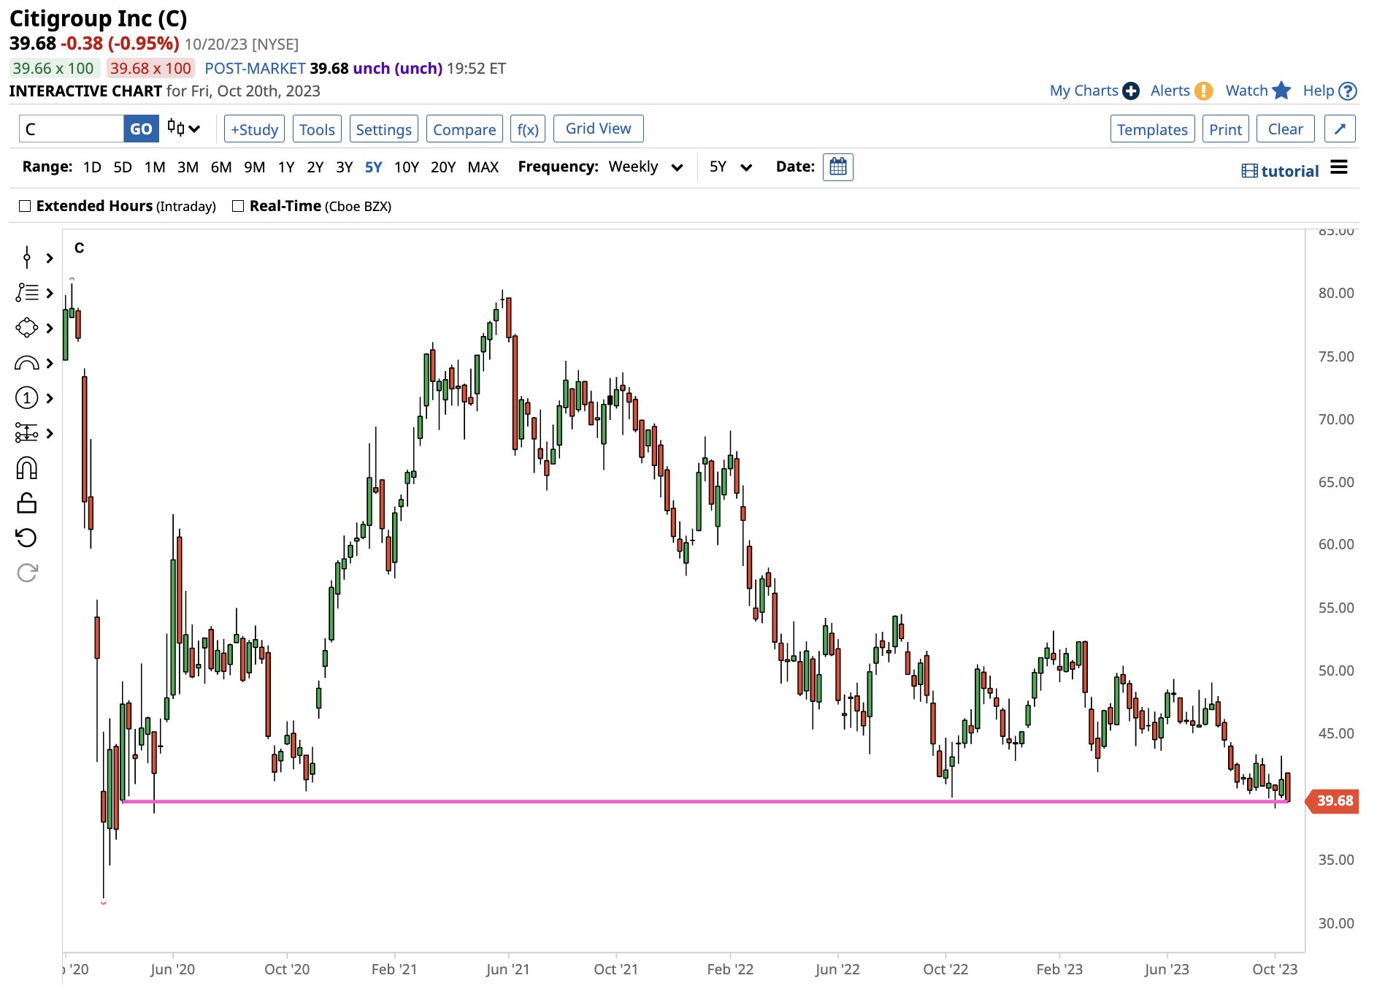Select the 10Y range

[x=407, y=167]
